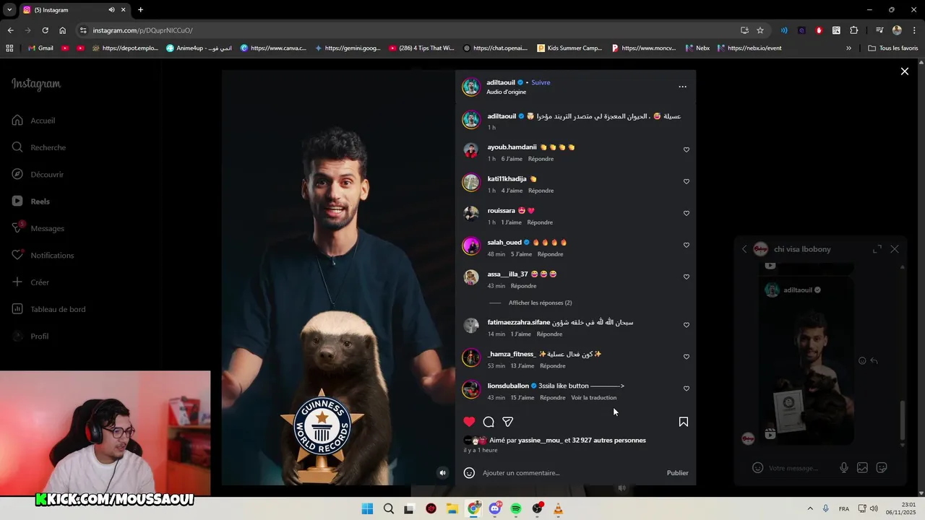Open Chrome extensions puzzle icon
Screen dimensions: 925x520
click(x=853, y=30)
